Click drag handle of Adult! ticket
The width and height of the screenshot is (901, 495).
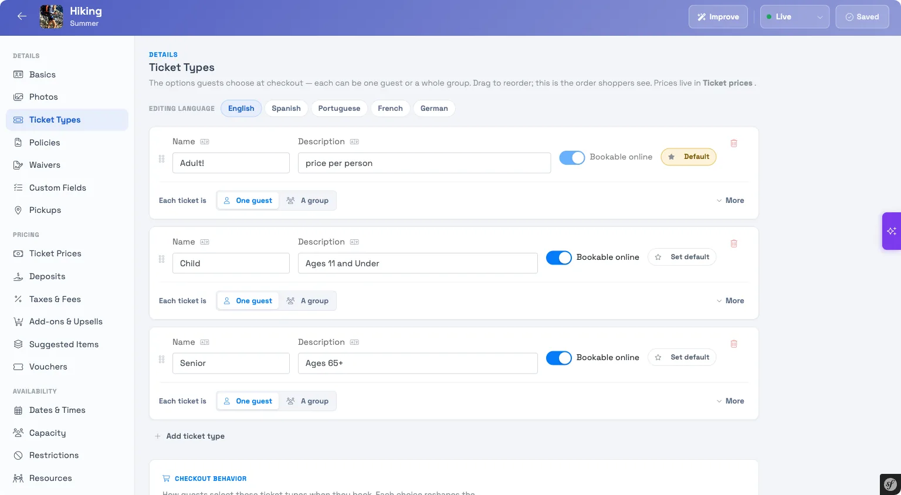pos(161,159)
